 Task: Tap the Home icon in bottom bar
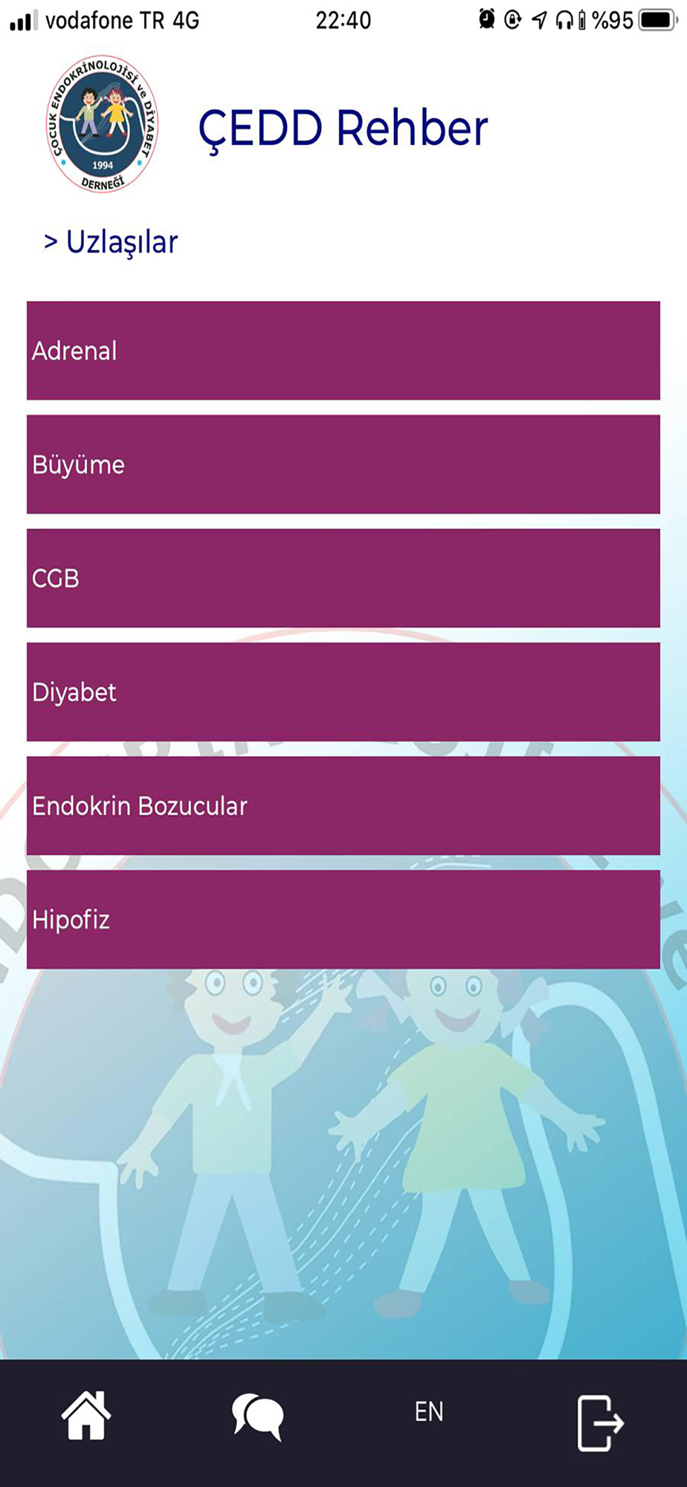click(86, 1415)
